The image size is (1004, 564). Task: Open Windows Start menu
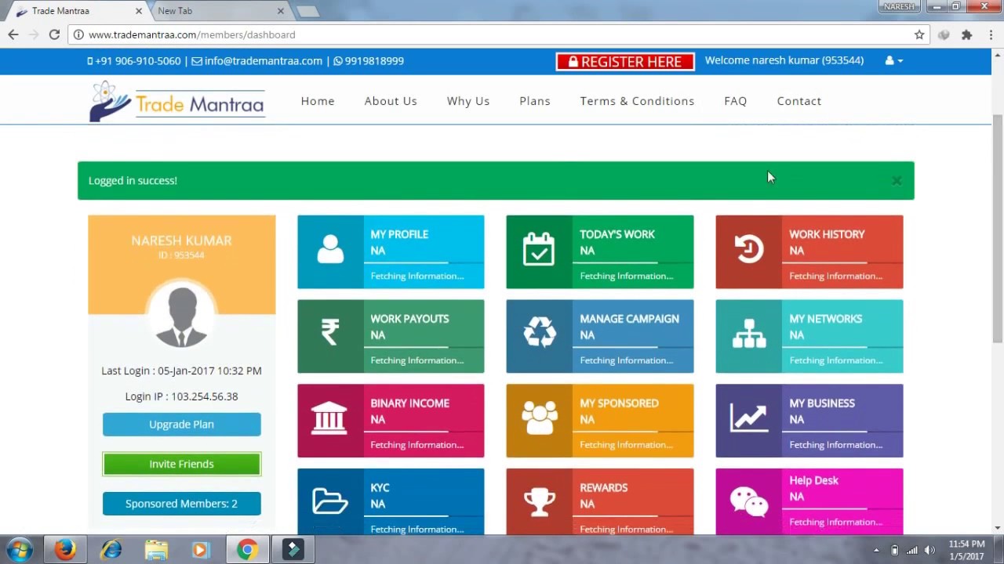point(20,550)
